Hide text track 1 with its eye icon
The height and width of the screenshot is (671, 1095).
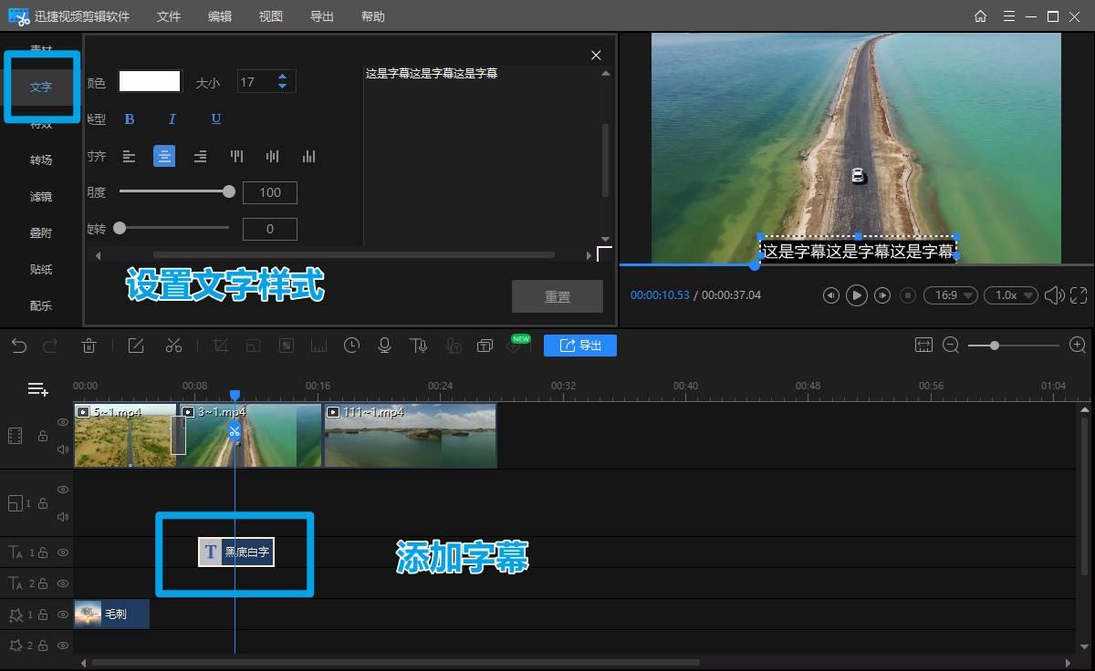click(63, 552)
